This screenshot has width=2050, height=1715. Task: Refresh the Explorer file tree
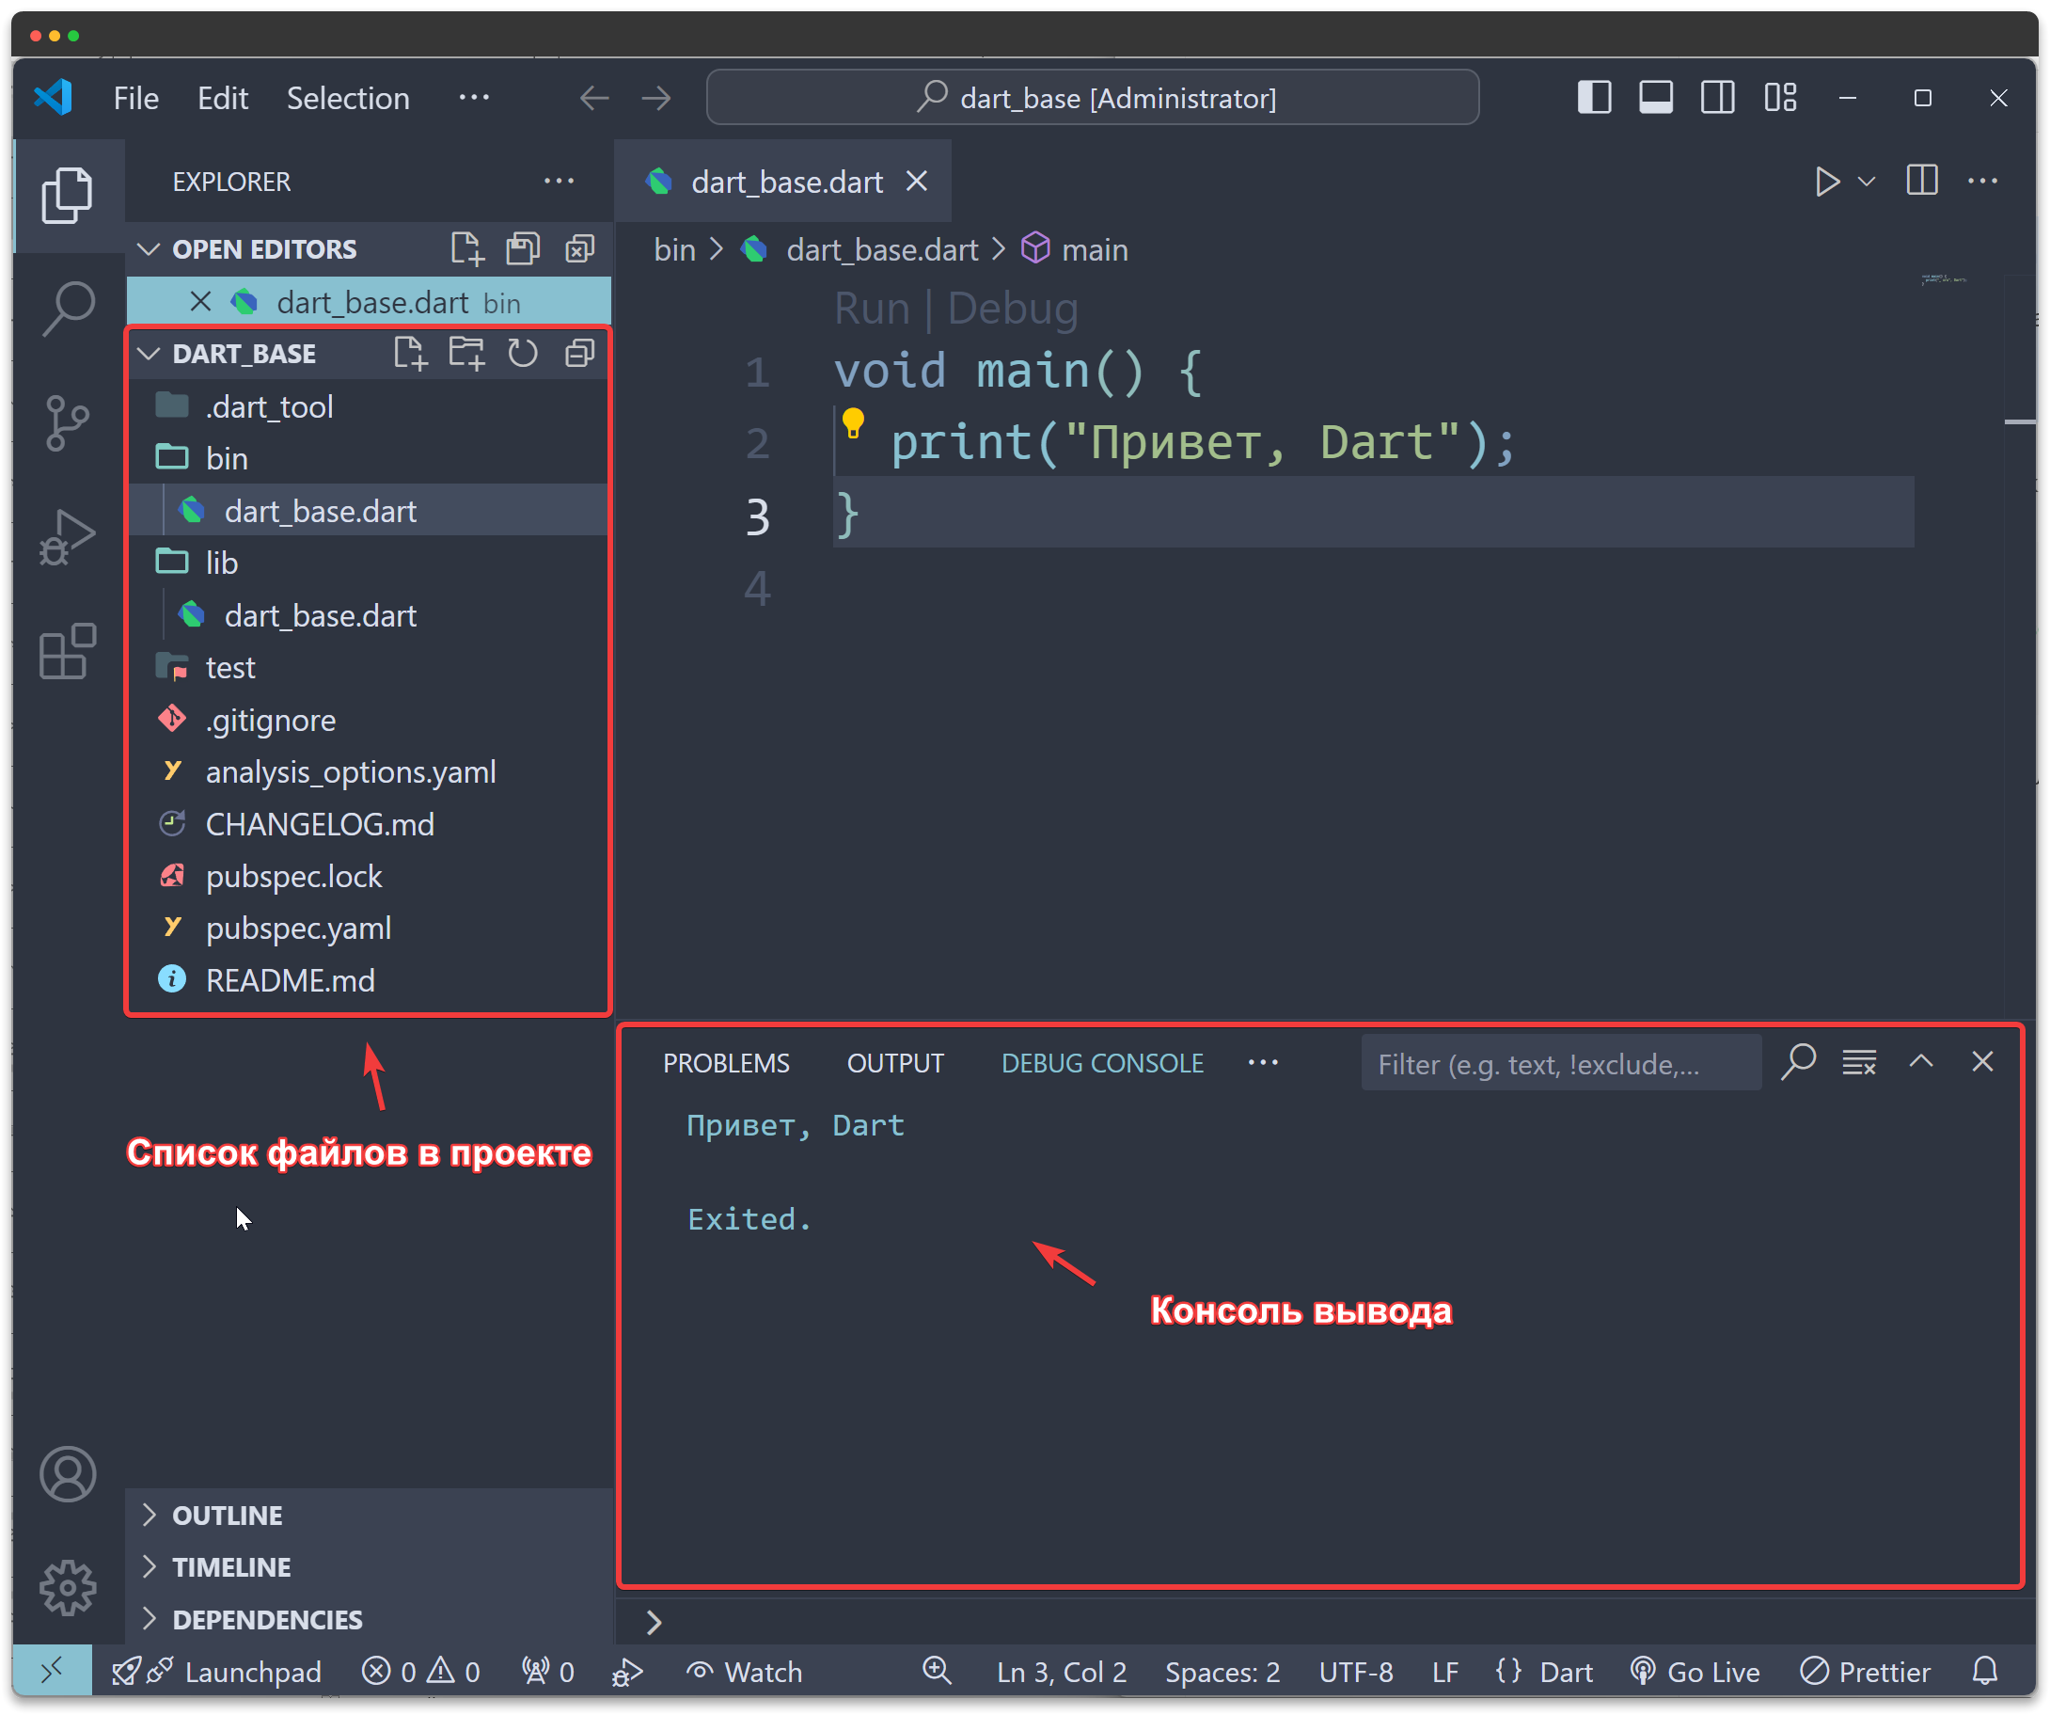click(523, 354)
